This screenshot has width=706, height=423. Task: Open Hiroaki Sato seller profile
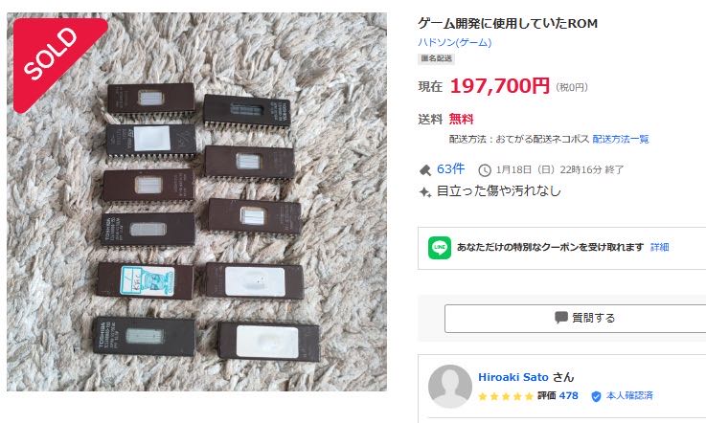pos(512,377)
